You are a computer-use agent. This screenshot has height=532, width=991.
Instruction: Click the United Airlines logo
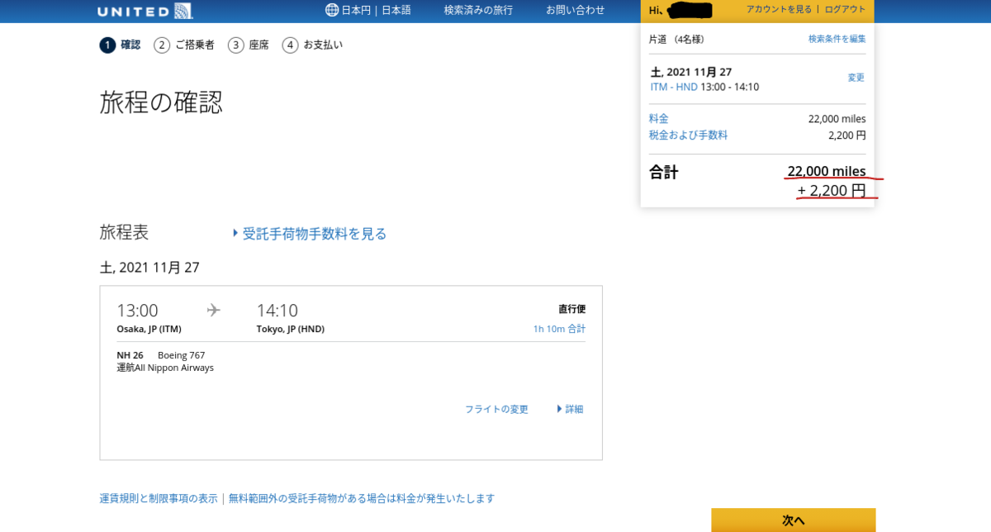pos(144,12)
